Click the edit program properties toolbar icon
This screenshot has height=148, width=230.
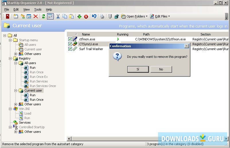(x=29, y=16)
